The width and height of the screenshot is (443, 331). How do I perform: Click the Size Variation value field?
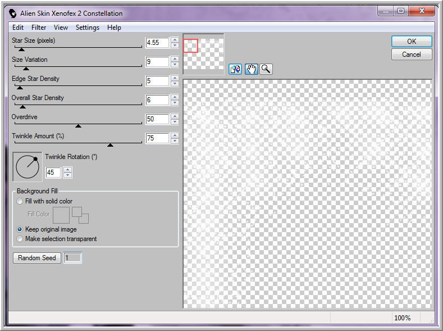pos(157,62)
